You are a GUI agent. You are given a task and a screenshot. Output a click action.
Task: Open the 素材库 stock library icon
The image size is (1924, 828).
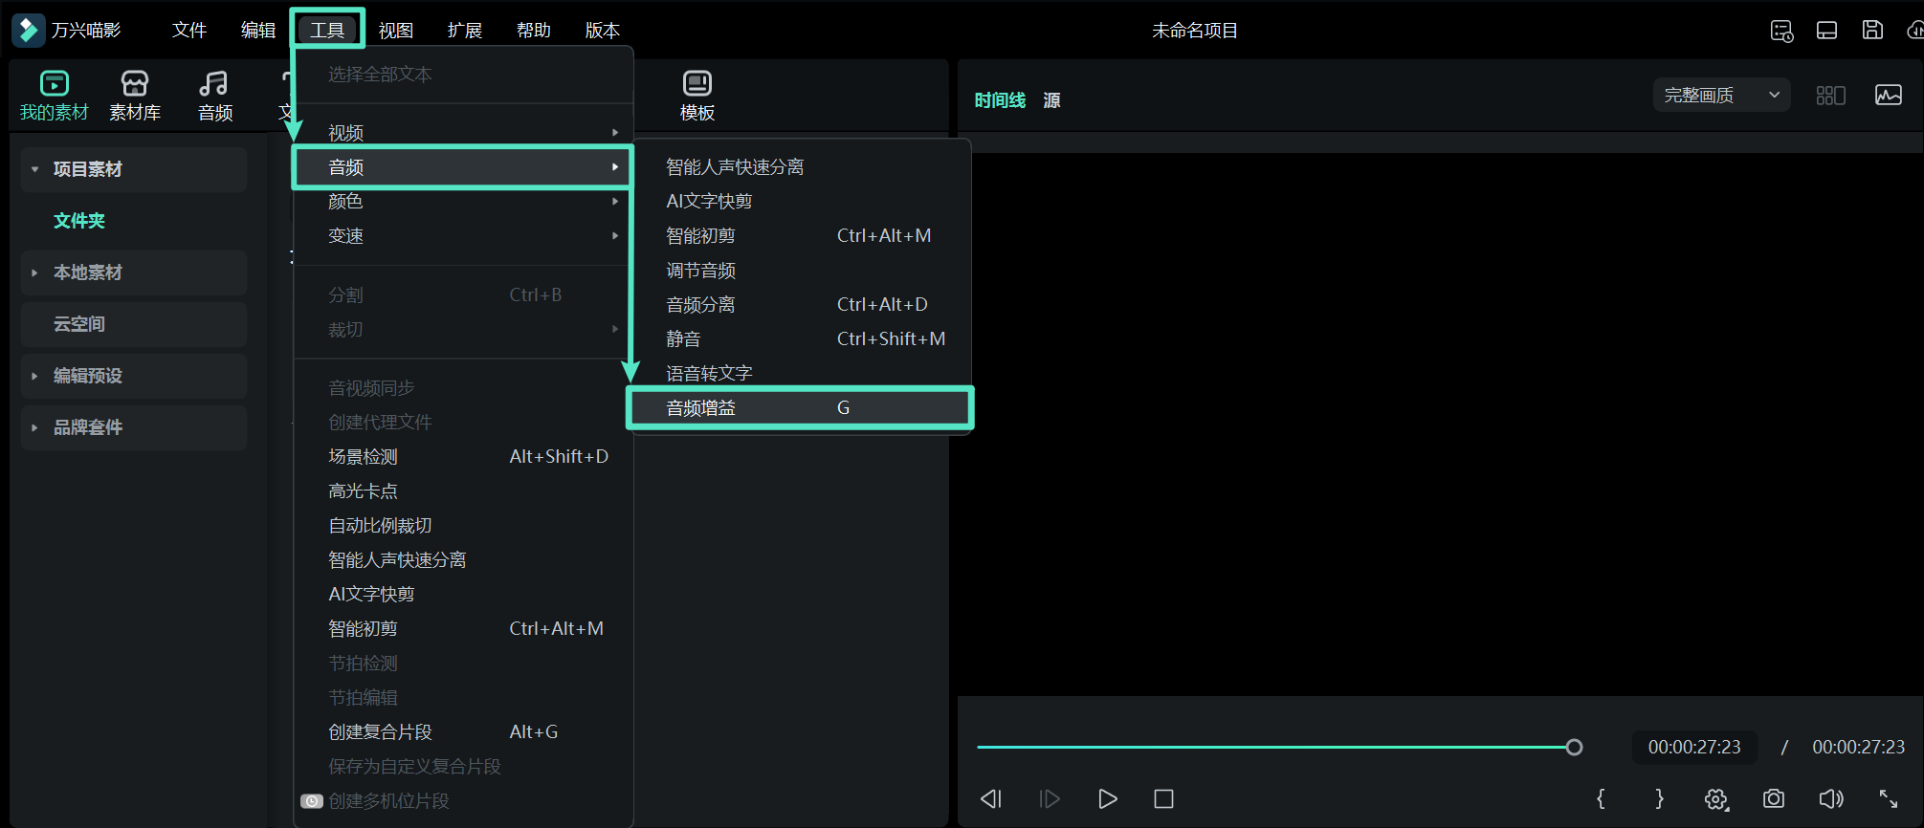pyautogui.click(x=135, y=83)
